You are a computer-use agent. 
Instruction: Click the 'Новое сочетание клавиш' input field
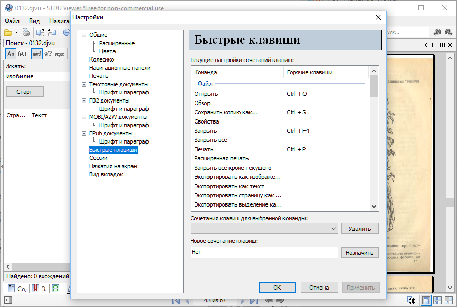pyautogui.click(x=263, y=252)
